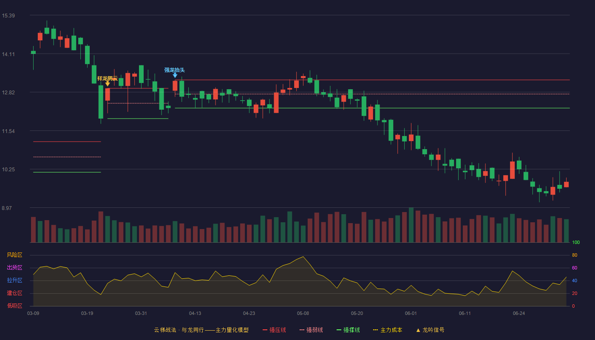This screenshot has width=595, height=340.
Task: Click the 04-13 date label
Action: 195,313
